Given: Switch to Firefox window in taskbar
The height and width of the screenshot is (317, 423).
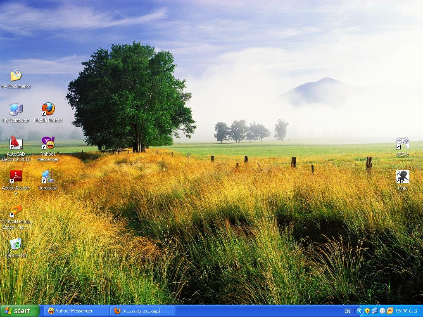Looking at the screenshot, I should tap(143, 311).
